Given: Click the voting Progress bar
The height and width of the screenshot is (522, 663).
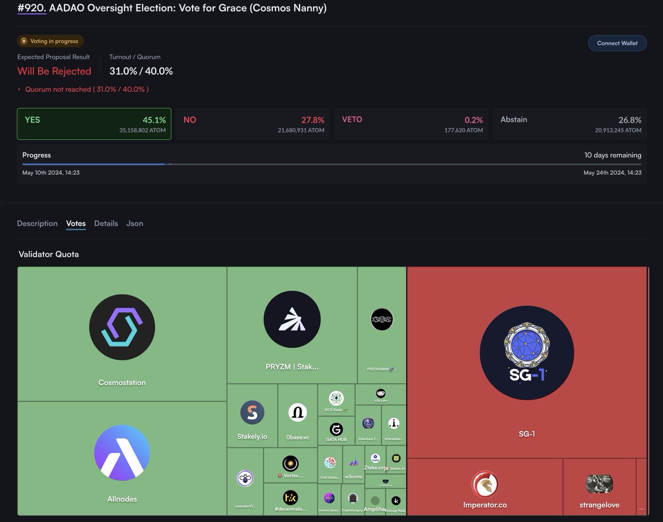Looking at the screenshot, I should point(331,164).
